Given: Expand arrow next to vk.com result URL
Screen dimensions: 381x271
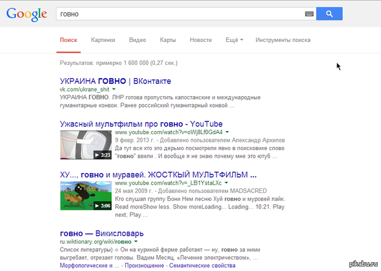Looking at the screenshot, I should 114,90.
